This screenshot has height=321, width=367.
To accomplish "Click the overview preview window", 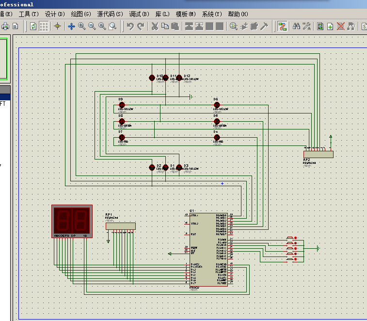I will click(x=4, y=58).
